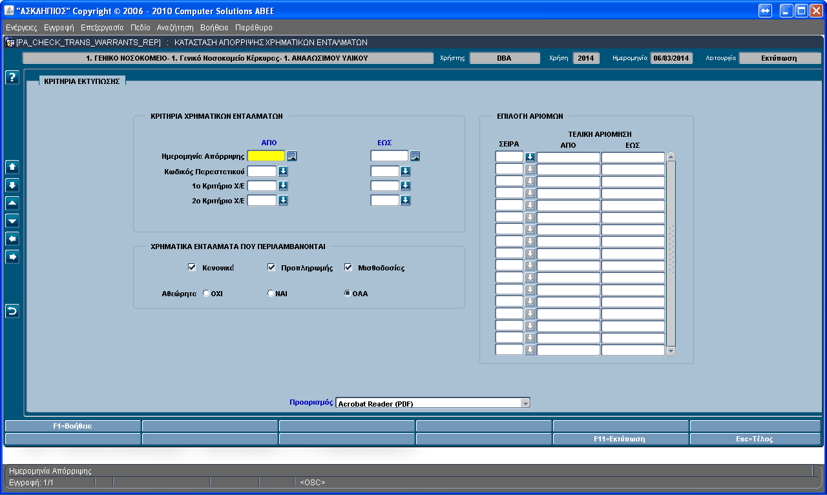This screenshot has width=827, height=495.
Task: Click the left arrow sidebar icon
Action: pyautogui.click(x=12, y=239)
